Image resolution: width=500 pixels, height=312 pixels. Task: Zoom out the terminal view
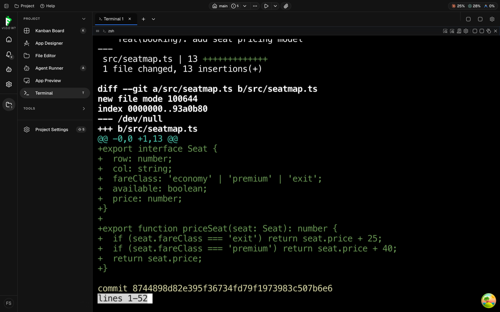[445, 31]
